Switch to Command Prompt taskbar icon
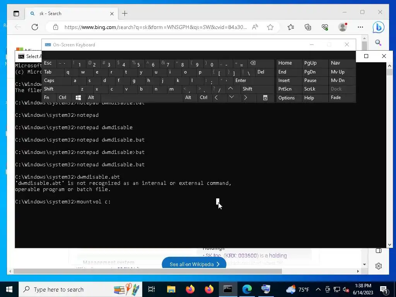396x297 pixels. [228, 289]
